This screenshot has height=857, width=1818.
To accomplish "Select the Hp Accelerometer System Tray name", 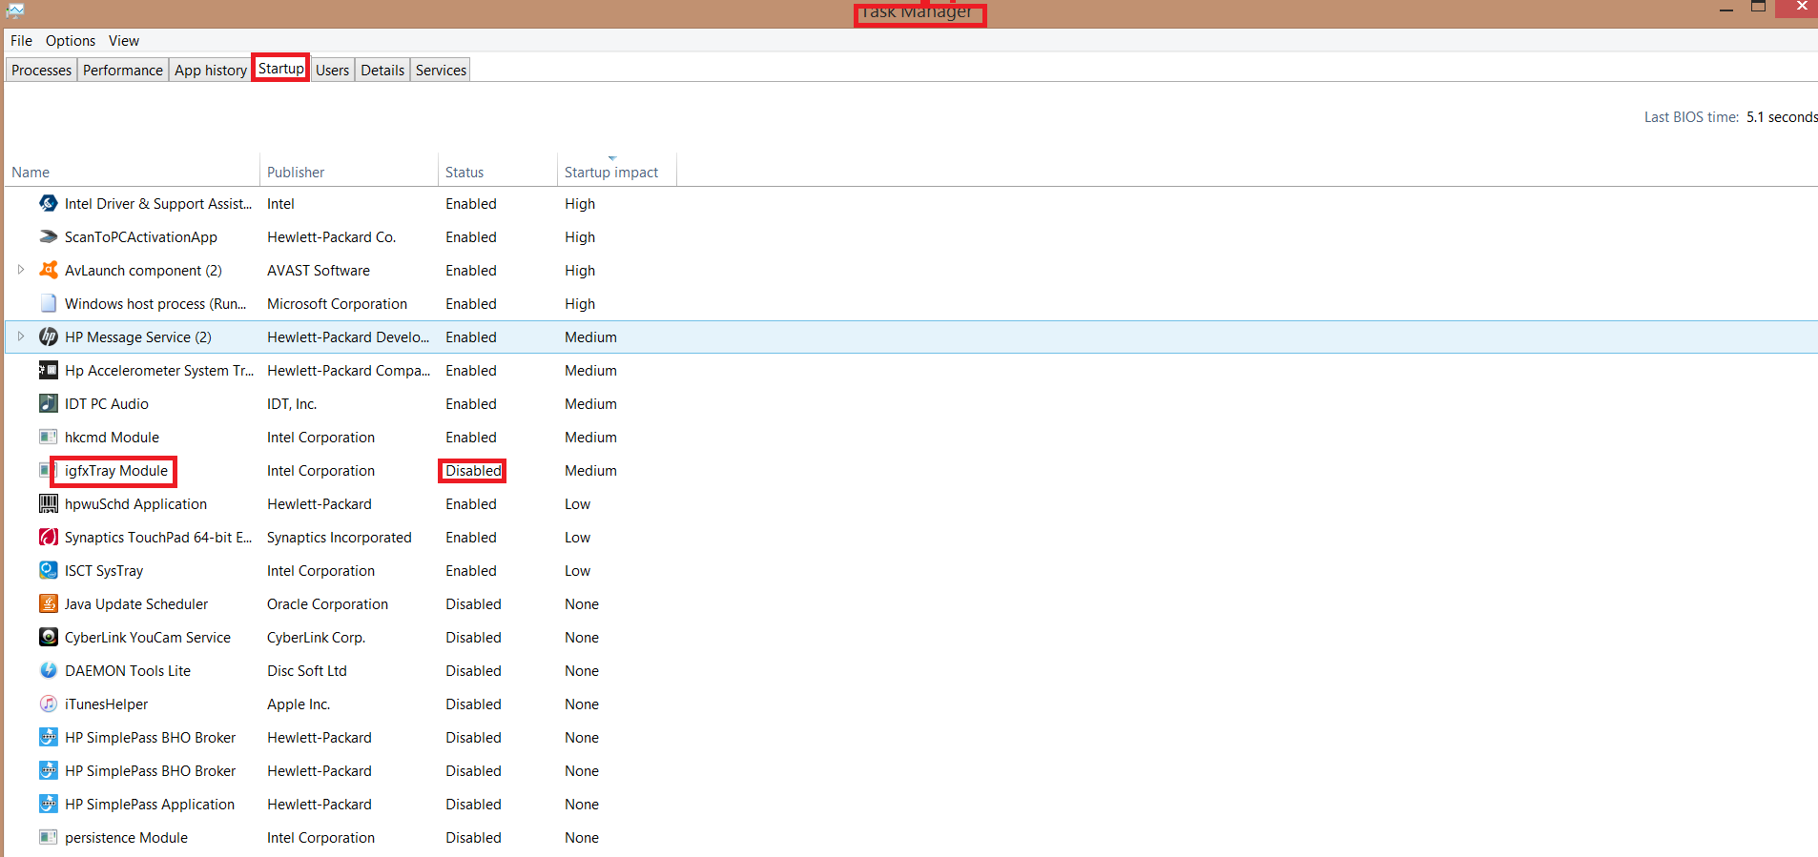I will (159, 371).
